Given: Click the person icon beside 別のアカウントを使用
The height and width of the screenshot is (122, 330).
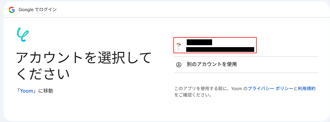Looking at the screenshot, I should [x=178, y=65].
